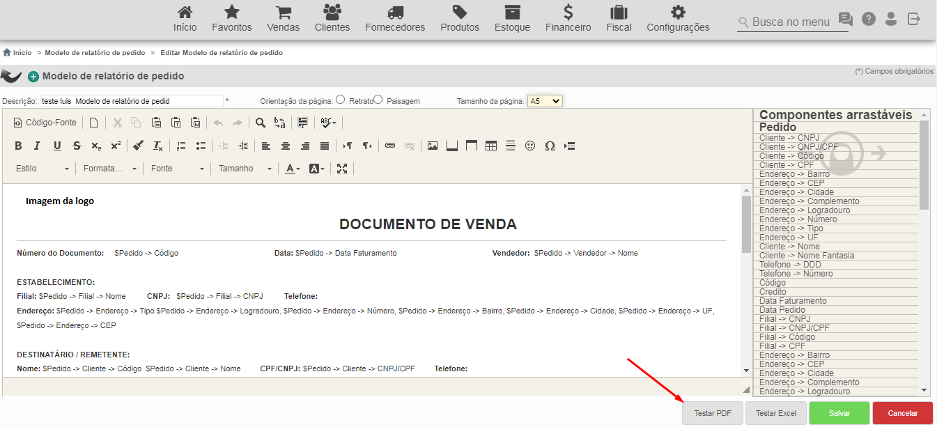Apply strikethrough text formatting
The image size is (937, 427).
[77, 146]
